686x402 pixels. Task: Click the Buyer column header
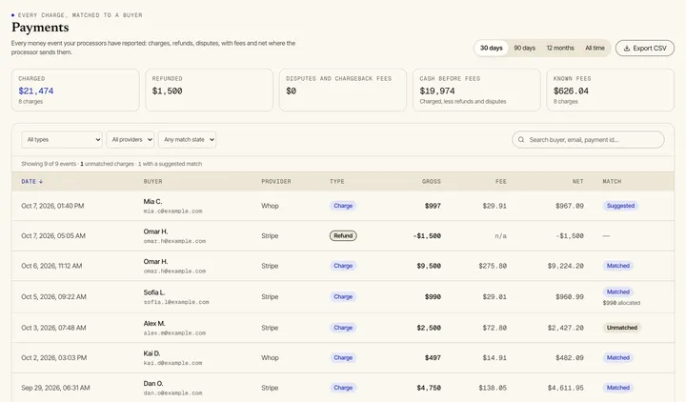[152, 182]
